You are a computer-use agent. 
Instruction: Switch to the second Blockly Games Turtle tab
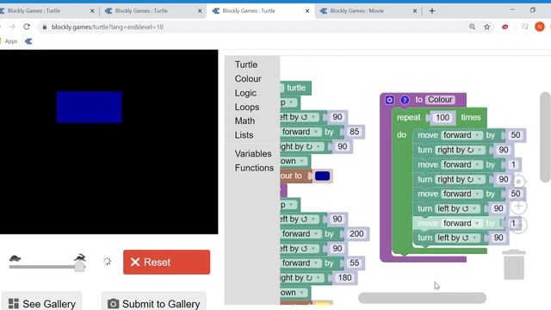(x=152, y=11)
